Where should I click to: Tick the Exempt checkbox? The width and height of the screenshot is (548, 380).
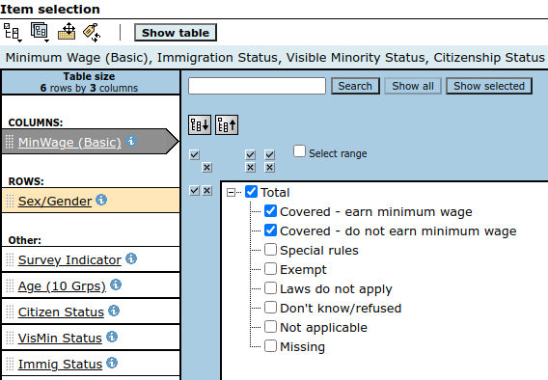point(270,269)
